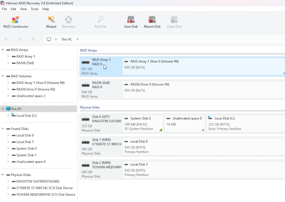Go forward using the right arrow
The width and height of the screenshot is (285, 202).
19,39
